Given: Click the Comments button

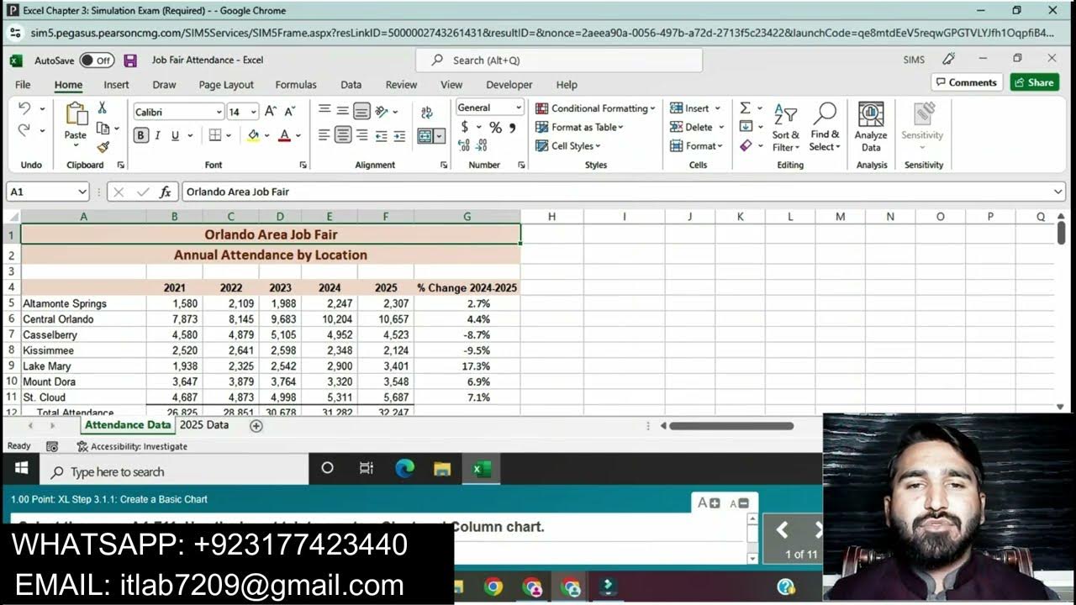Looking at the screenshot, I should 966,82.
